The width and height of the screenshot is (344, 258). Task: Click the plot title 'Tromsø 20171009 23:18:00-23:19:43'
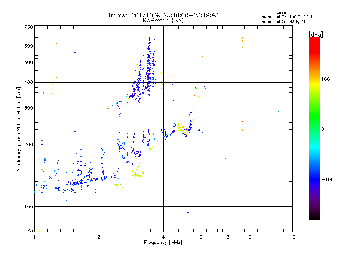tap(163, 15)
